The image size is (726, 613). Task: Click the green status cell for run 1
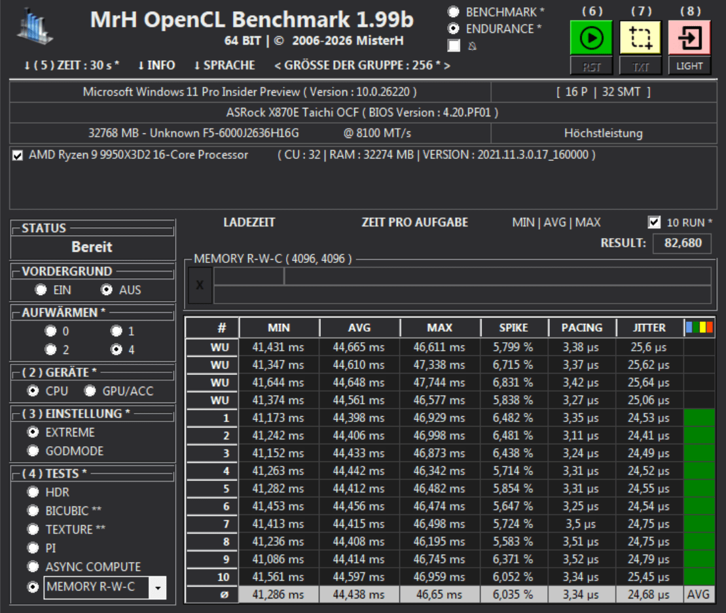coord(699,418)
